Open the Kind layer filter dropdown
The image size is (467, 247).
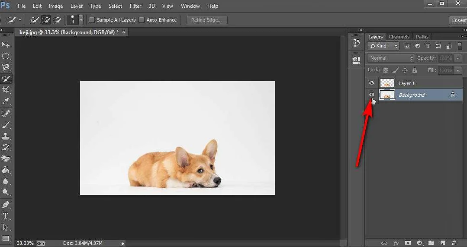pyautogui.click(x=383, y=46)
